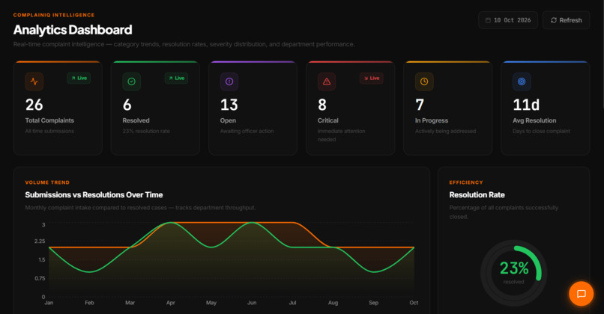604x314 pixels.
Task: Click the 7 in progress count
Action: pos(420,105)
